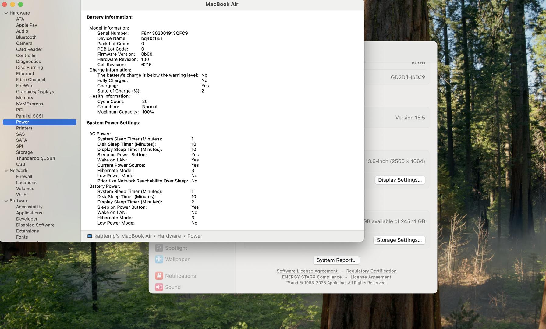The height and width of the screenshot is (329, 546).
Task: Open Graphics/Displays entry
Action: [x=35, y=92]
